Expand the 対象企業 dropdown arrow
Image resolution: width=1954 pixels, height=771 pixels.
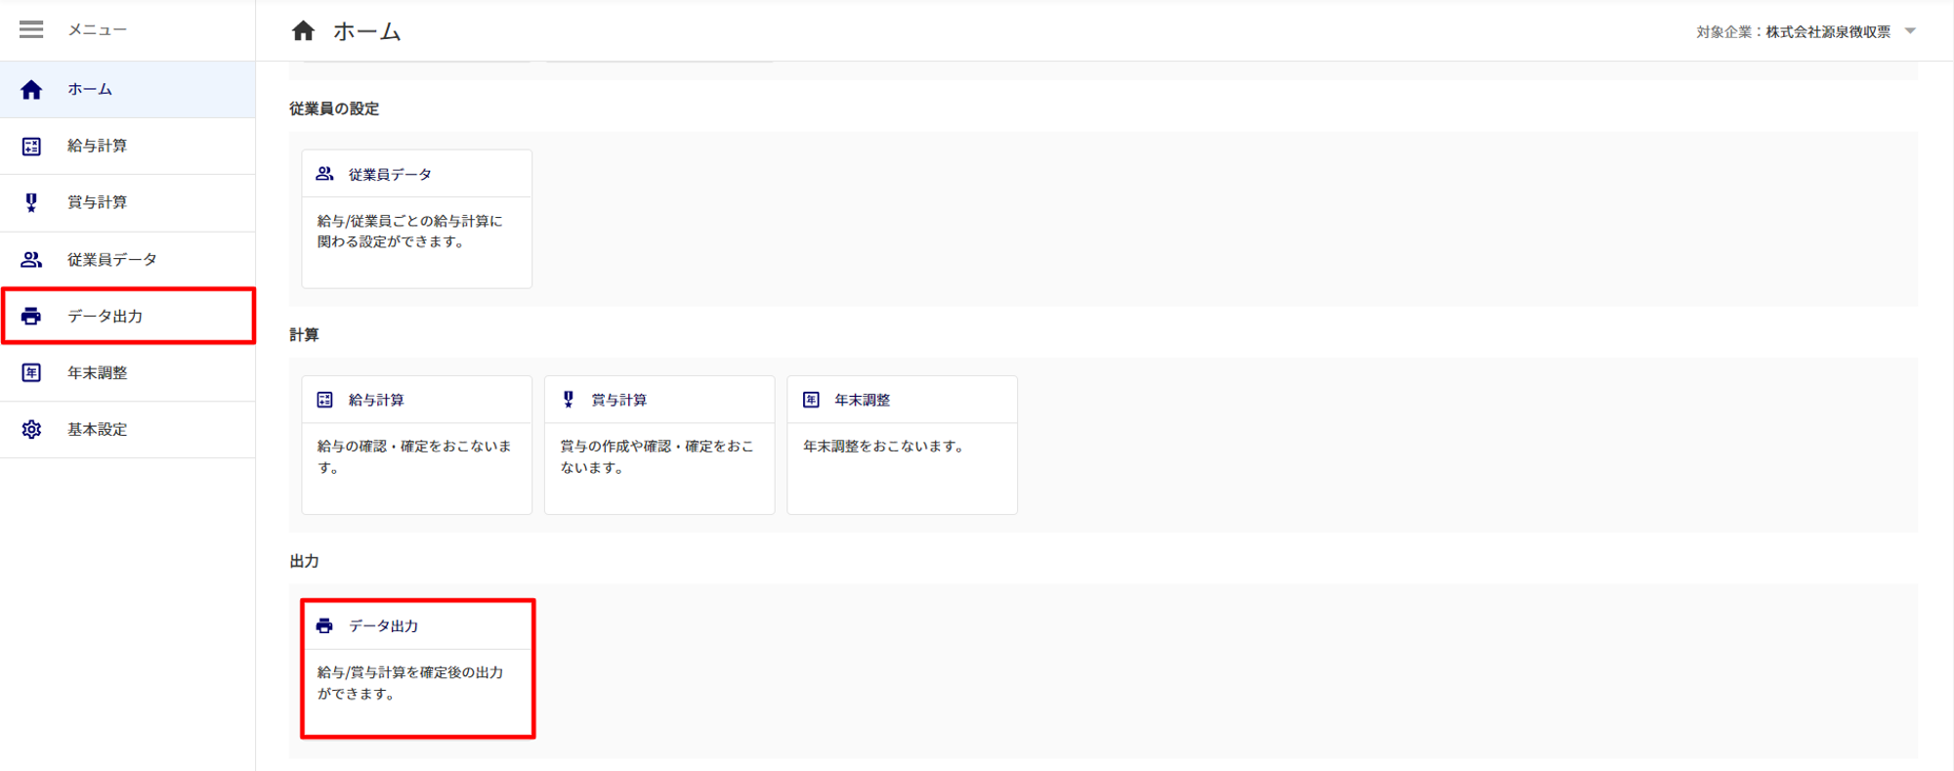[x=1910, y=31]
